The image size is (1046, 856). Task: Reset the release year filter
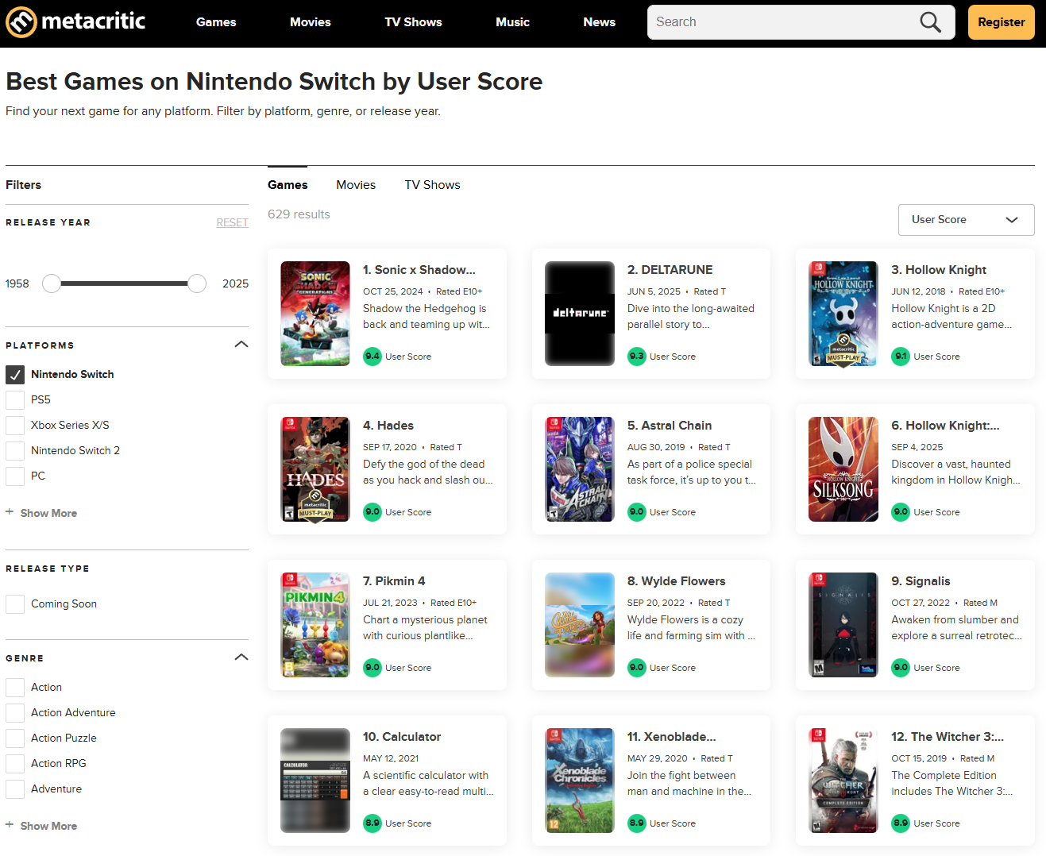232,223
